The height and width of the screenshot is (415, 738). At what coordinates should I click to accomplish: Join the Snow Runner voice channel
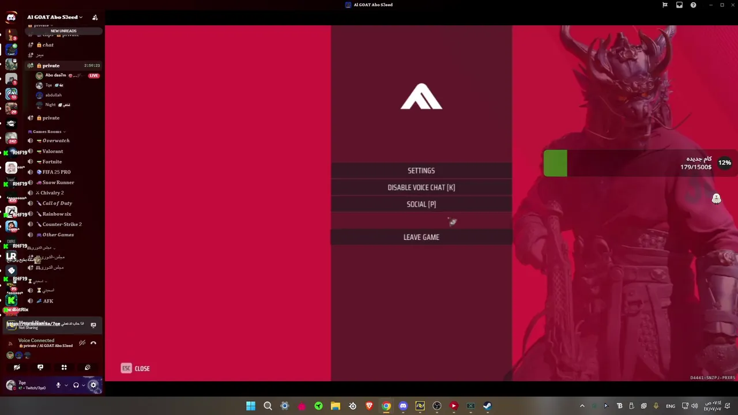[x=63, y=182]
